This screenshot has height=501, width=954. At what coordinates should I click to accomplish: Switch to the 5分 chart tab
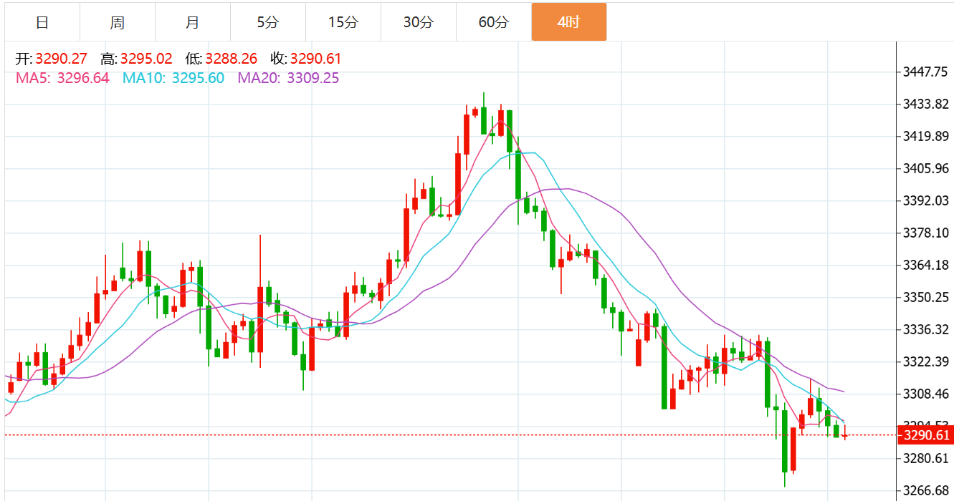[268, 22]
